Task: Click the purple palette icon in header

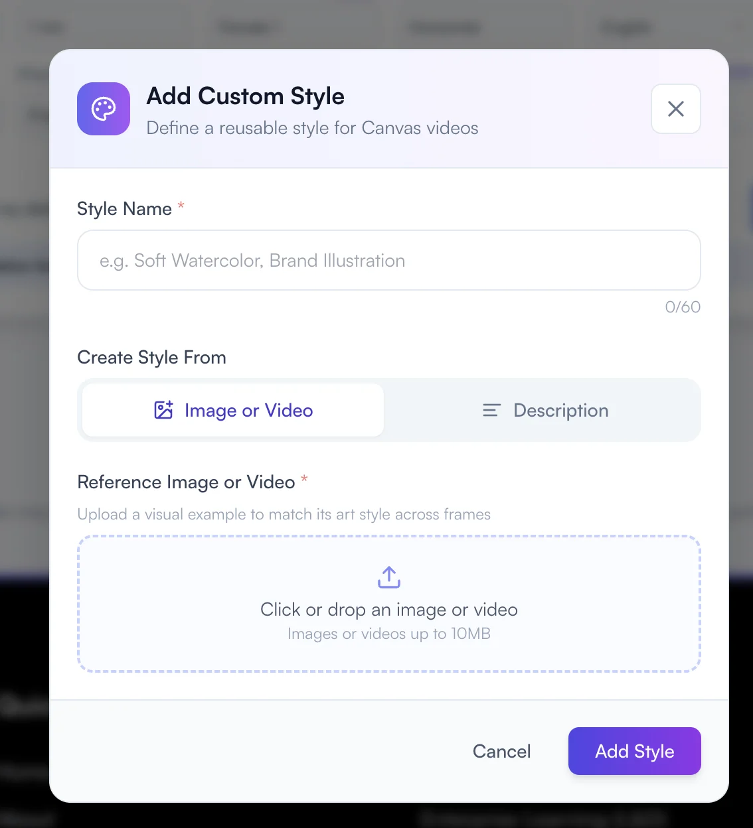Action: pyautogui.click(x=104, y=109)
